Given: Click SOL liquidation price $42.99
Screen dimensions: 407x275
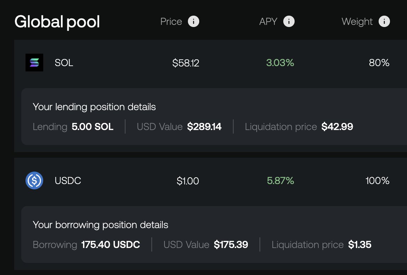Looking at the screenshot, I should pyautogui.click(x=337, y=127).
